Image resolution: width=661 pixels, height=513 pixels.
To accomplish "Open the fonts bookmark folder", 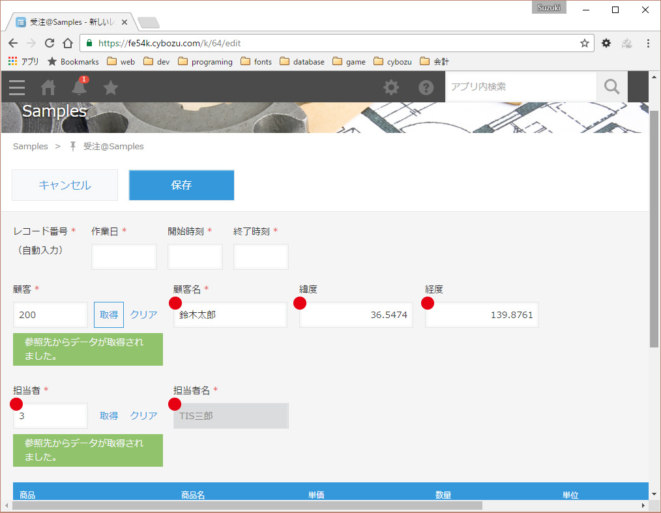I will tap(256, 61).
